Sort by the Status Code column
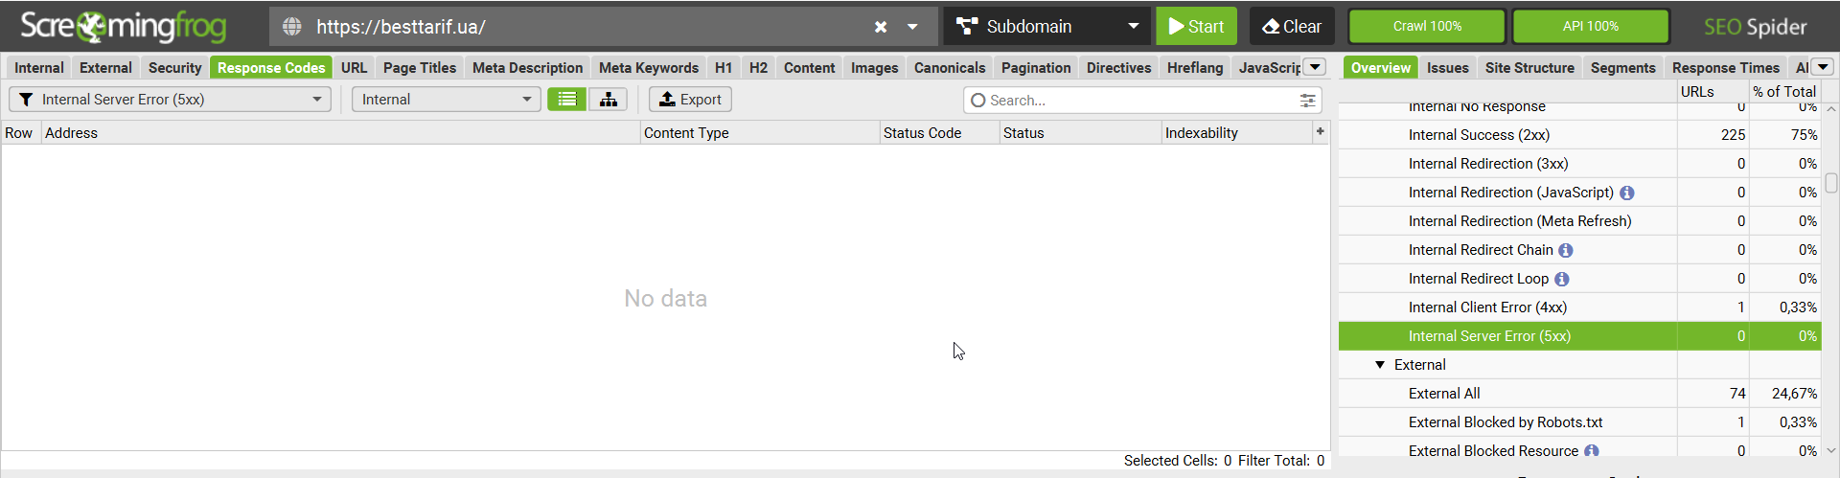 pos(939,133)
